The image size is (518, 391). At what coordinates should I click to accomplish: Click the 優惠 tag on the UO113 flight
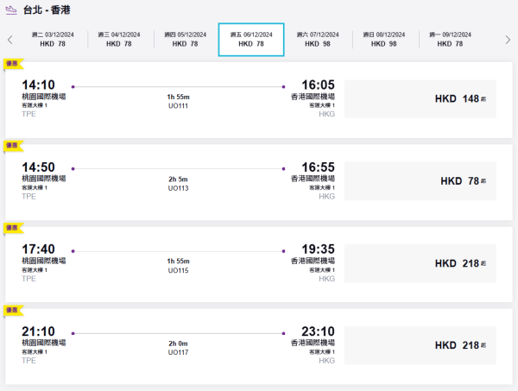(x=13, y=146)
